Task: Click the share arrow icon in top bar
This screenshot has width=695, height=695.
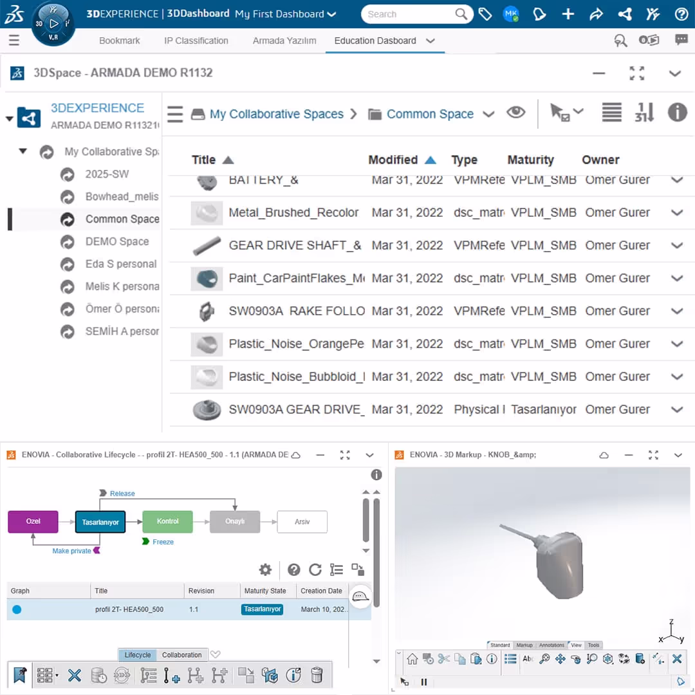Action: [x=596, y=14]
